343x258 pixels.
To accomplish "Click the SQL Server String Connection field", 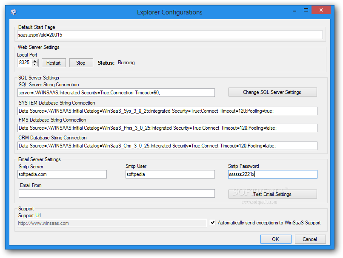I will [116, 93].
